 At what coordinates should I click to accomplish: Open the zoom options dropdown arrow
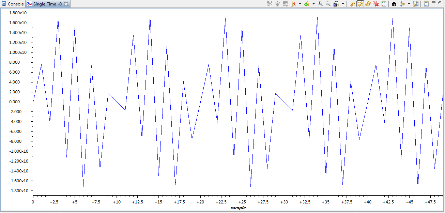343,4
